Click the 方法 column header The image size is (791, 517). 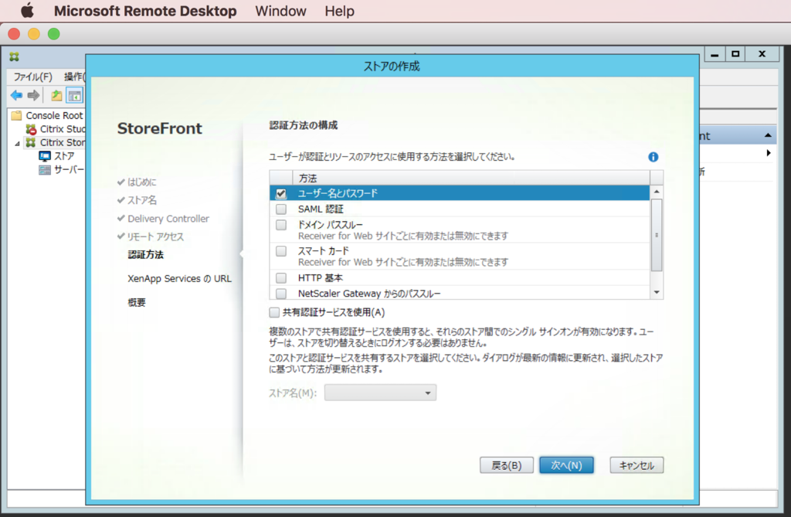tap(470, 179)
